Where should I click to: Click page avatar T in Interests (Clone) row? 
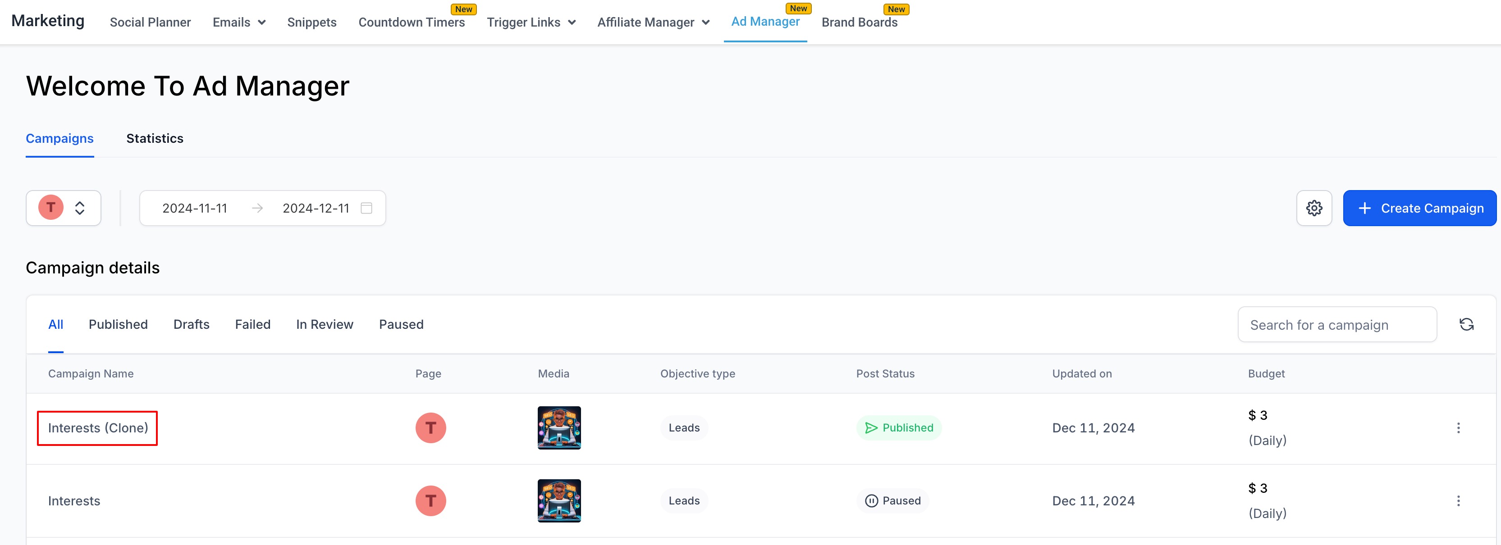pyautogui.click(x=430, y=428)
